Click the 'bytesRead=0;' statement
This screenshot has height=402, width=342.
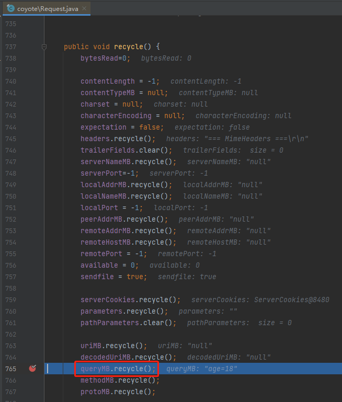click(x=105, y=58)
